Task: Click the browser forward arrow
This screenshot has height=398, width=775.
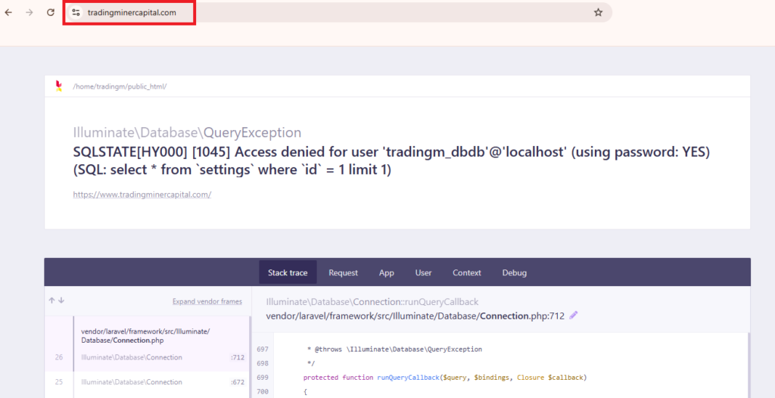Action: tap(30, 12)
